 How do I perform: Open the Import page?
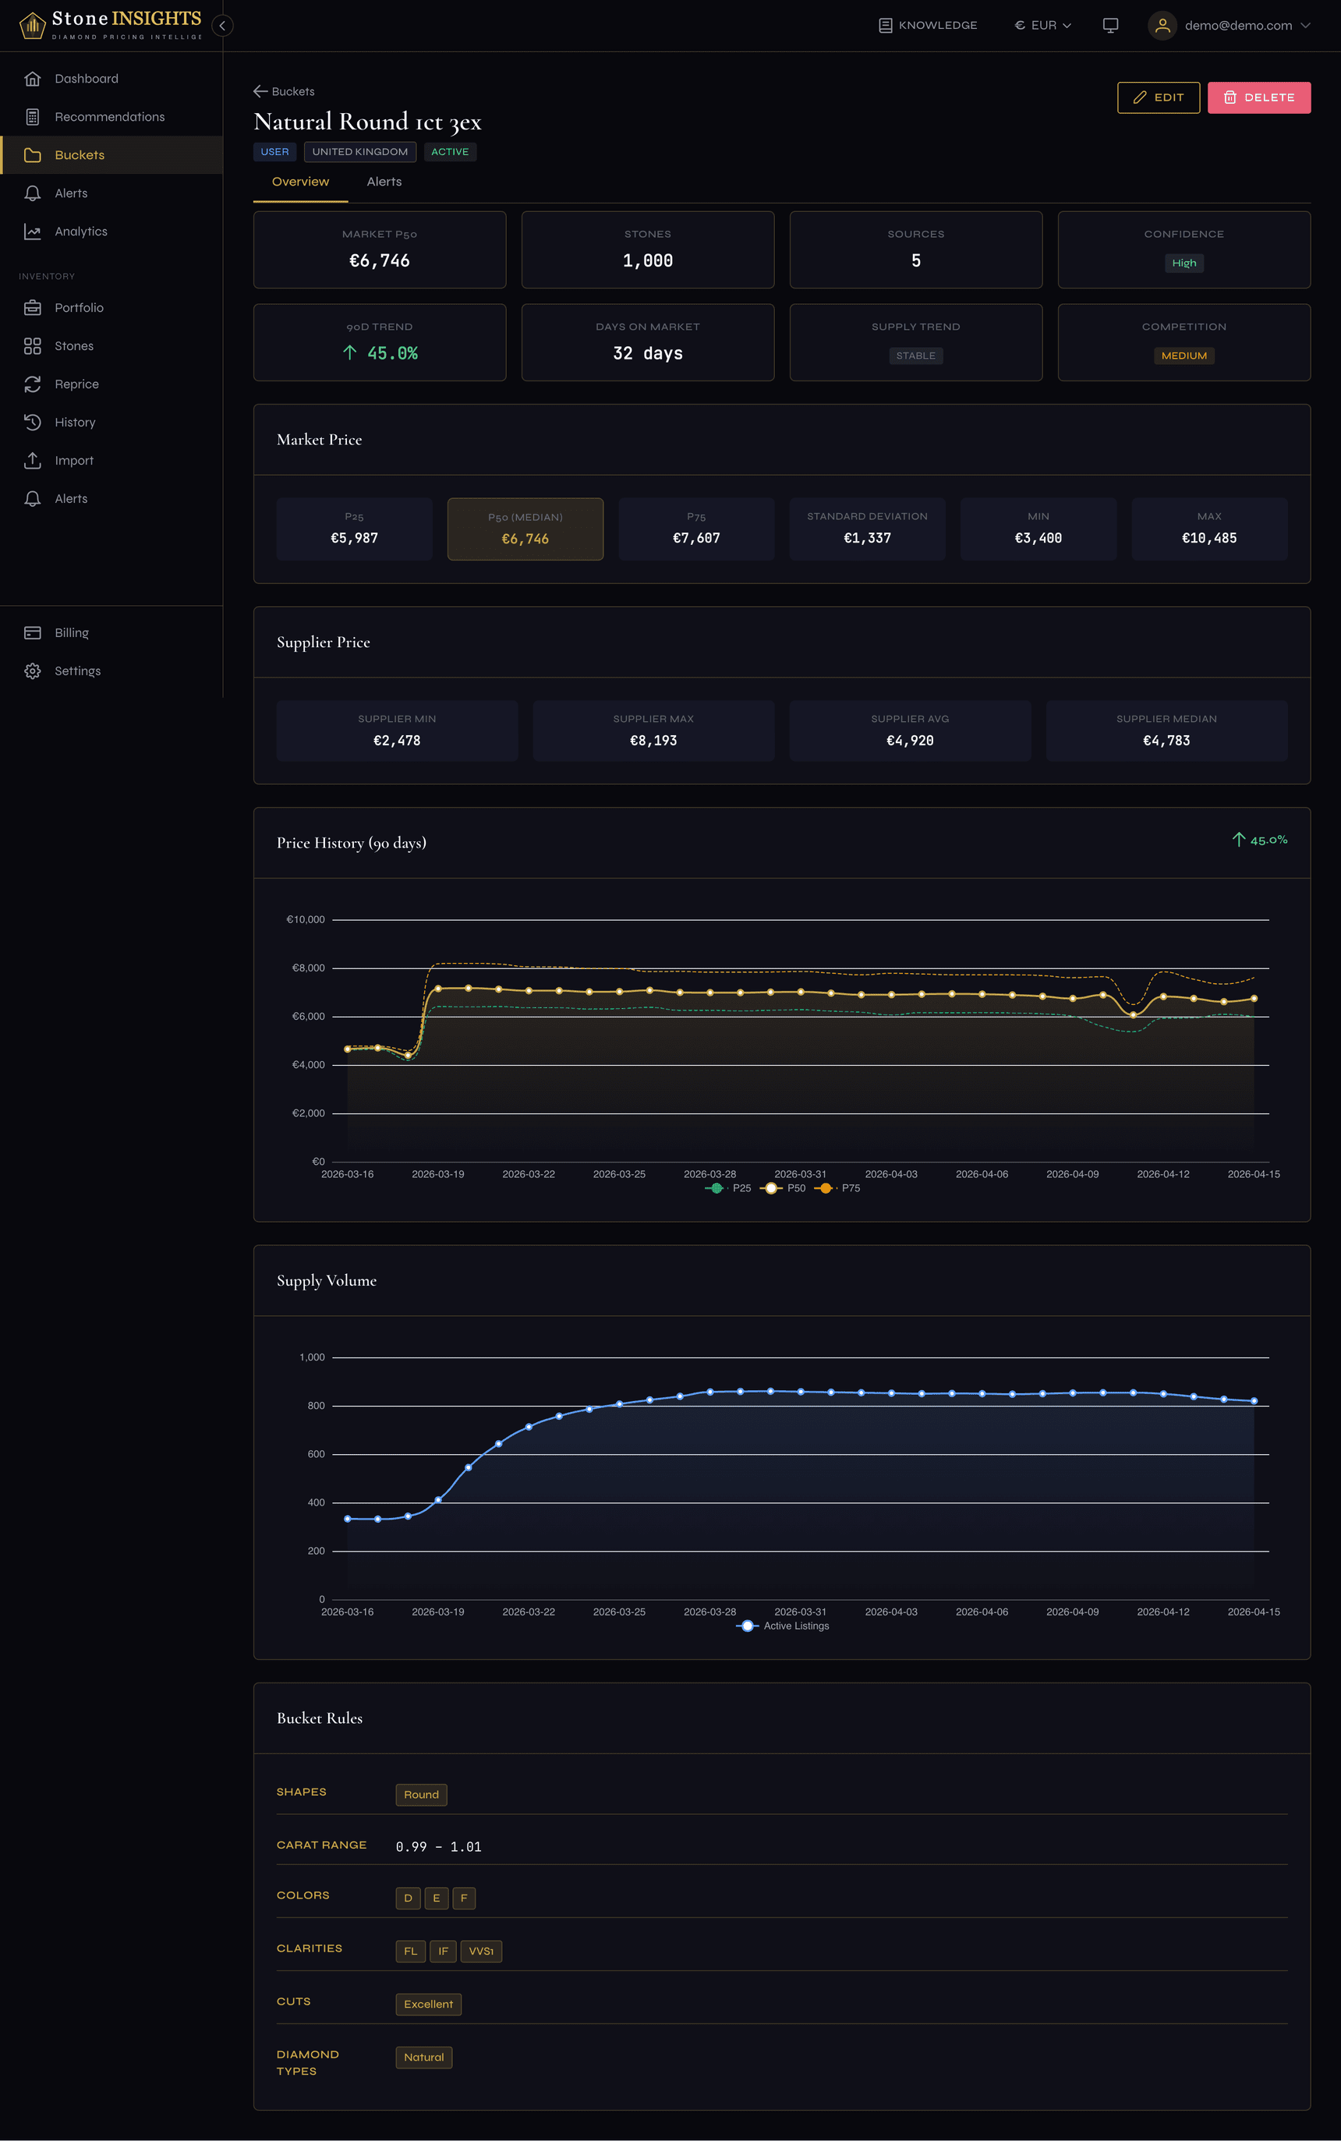[73, 459]
